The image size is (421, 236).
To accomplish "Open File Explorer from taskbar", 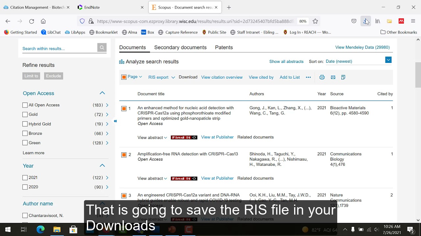I will click(x=57, y=229).
